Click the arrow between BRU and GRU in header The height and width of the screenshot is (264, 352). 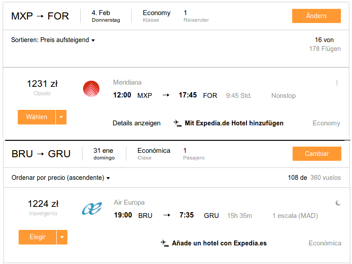[40, 154]
